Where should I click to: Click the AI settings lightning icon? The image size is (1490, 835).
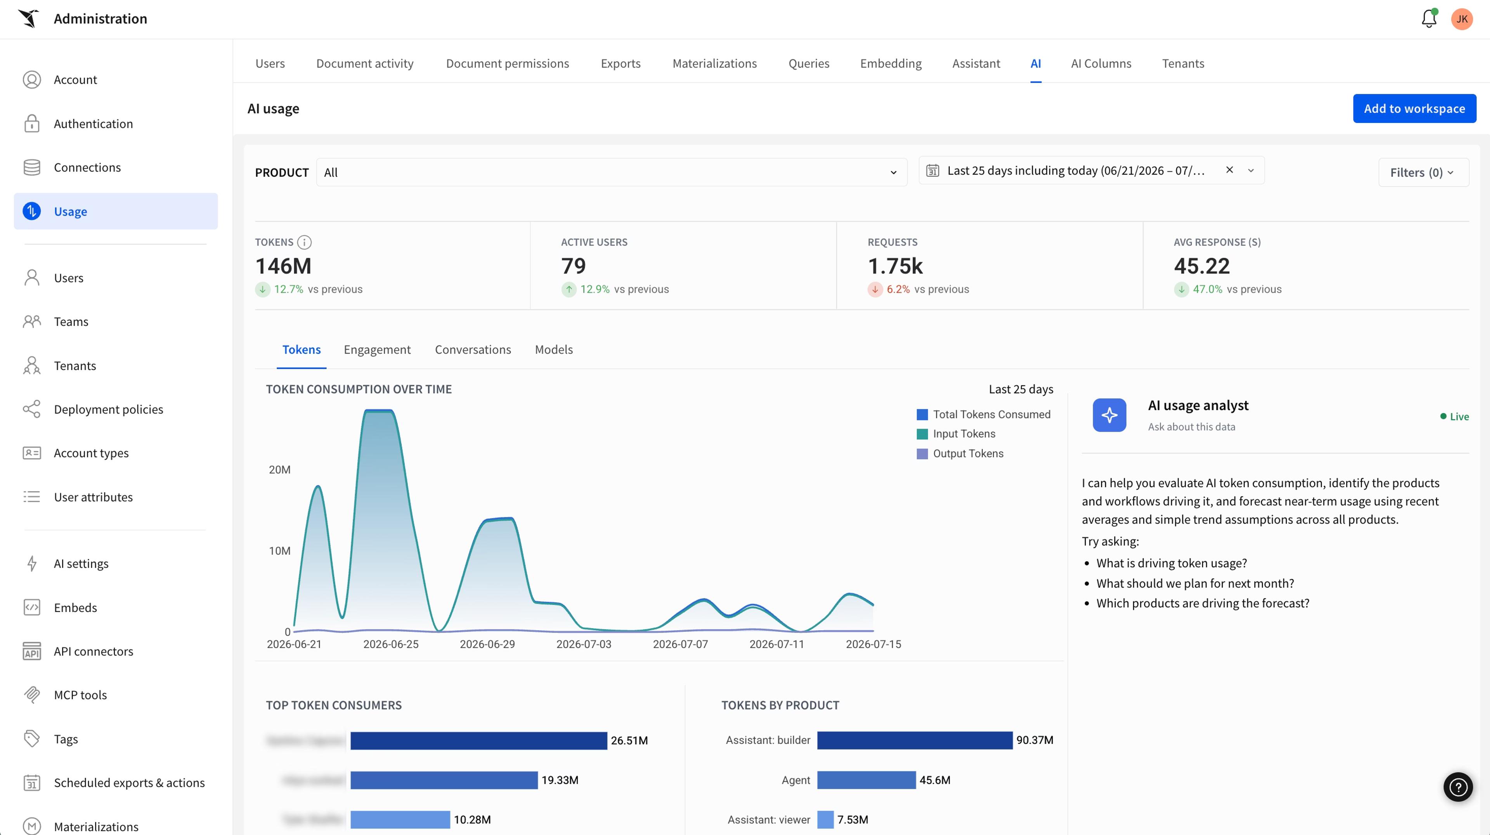tap(32, 563)
